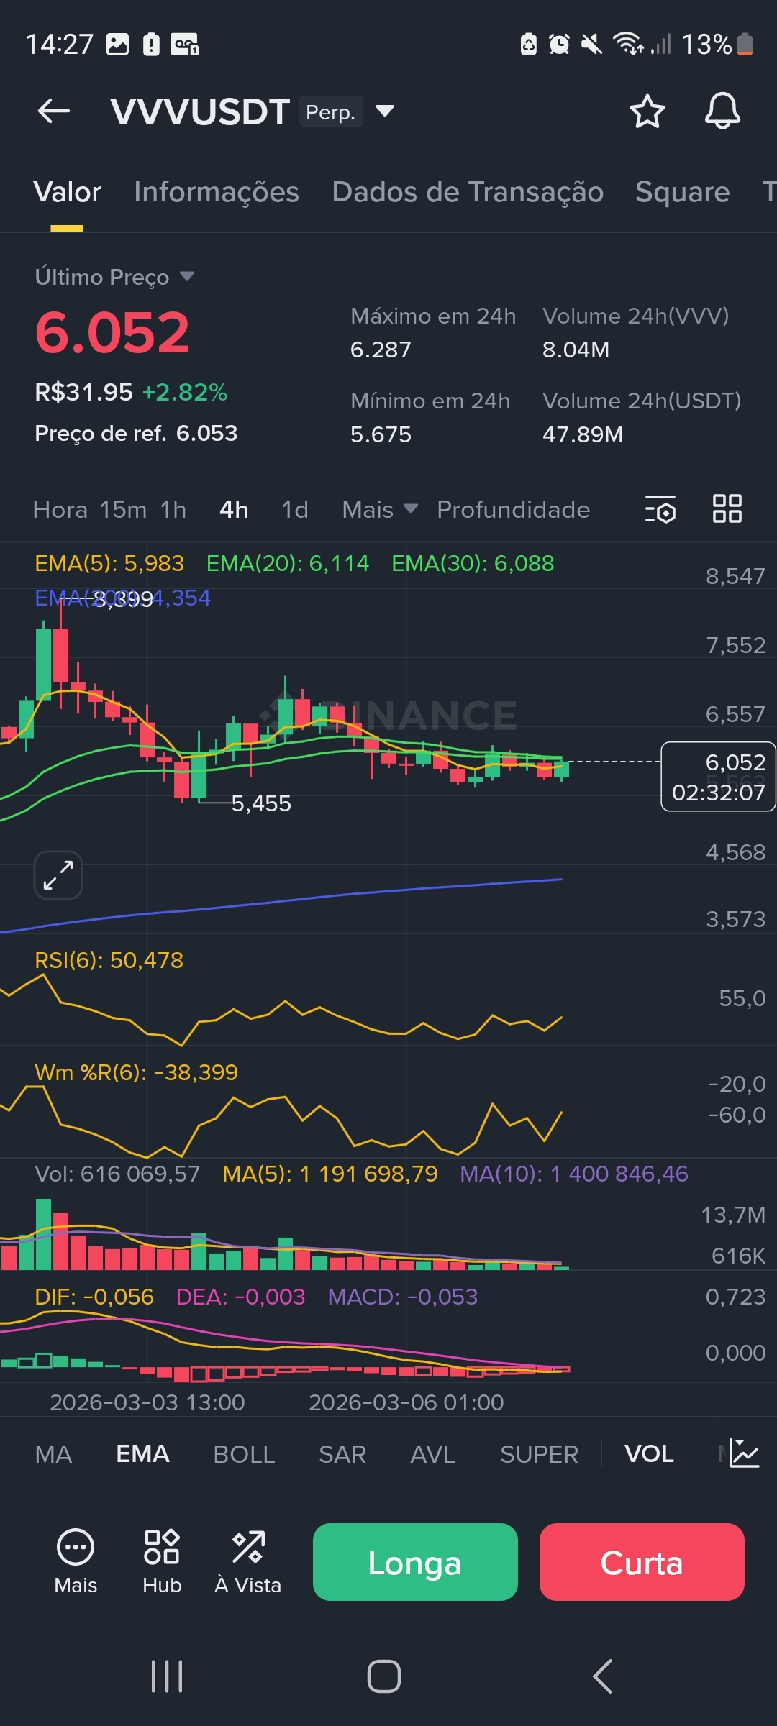Tap the MA(5): 1 191 698,79 volume label

(x=330, y=1174)
